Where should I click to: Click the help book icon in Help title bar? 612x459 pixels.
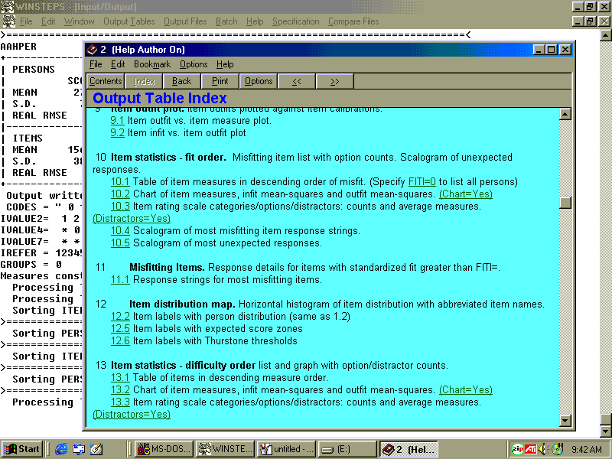[x=92, y=50]
